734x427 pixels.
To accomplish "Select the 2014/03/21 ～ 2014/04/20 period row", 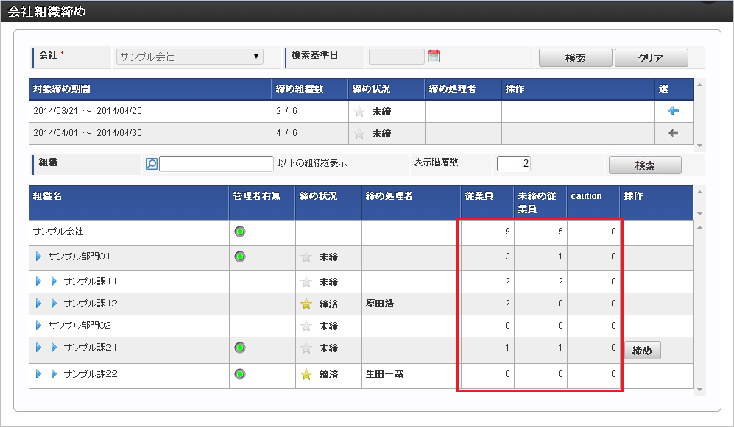I will (x=361, y=111).
